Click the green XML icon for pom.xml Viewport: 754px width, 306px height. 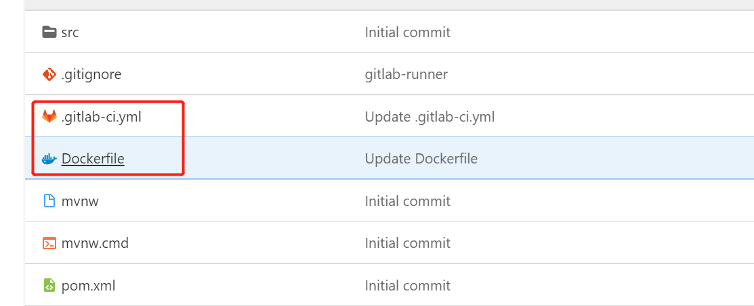(x=49, y=285)
